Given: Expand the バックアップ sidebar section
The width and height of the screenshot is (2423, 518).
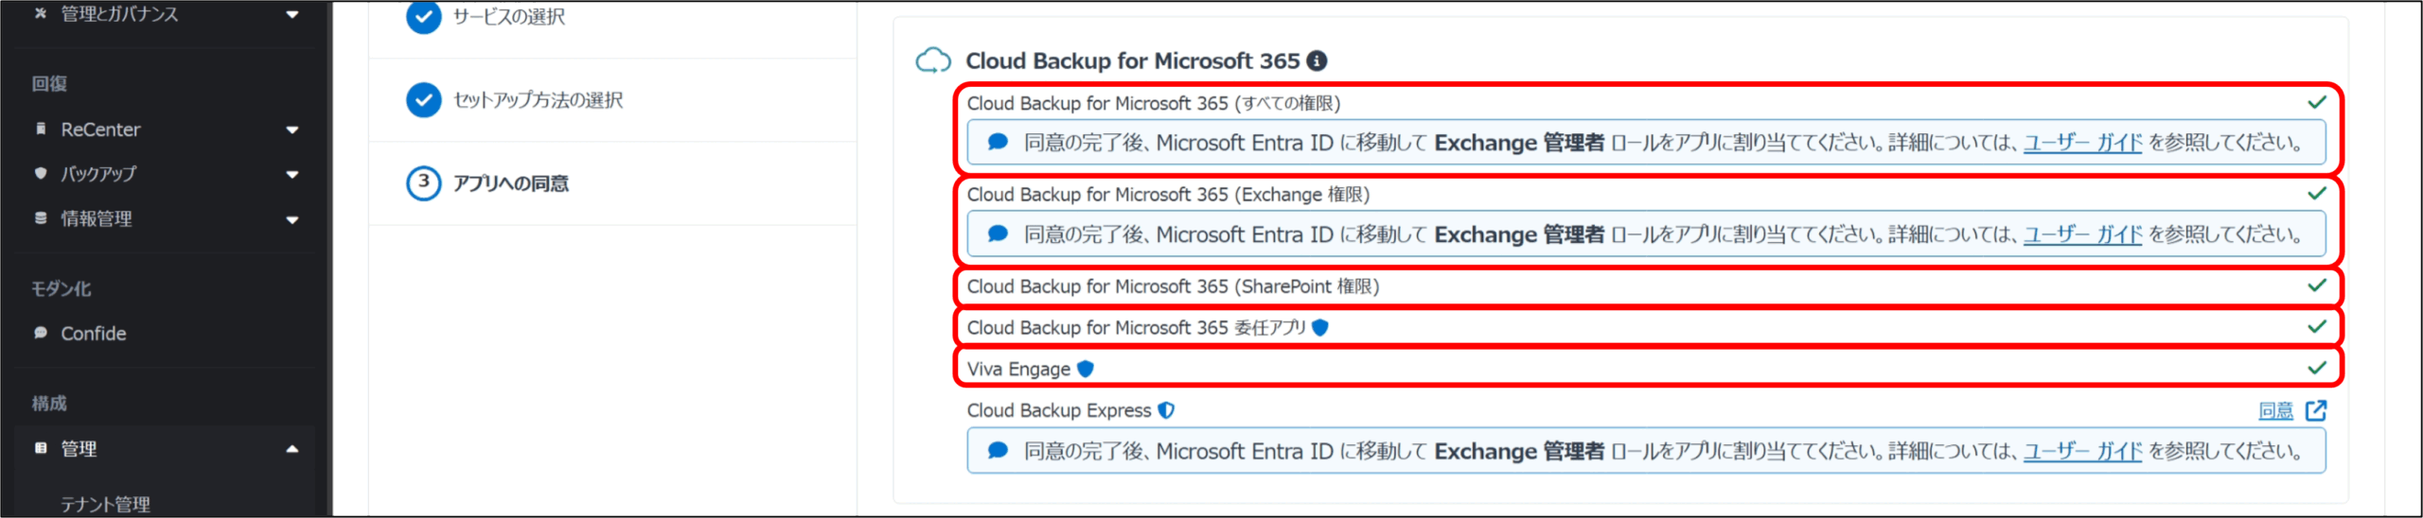Looking at the screenshot, I should [x=292, y=174].
